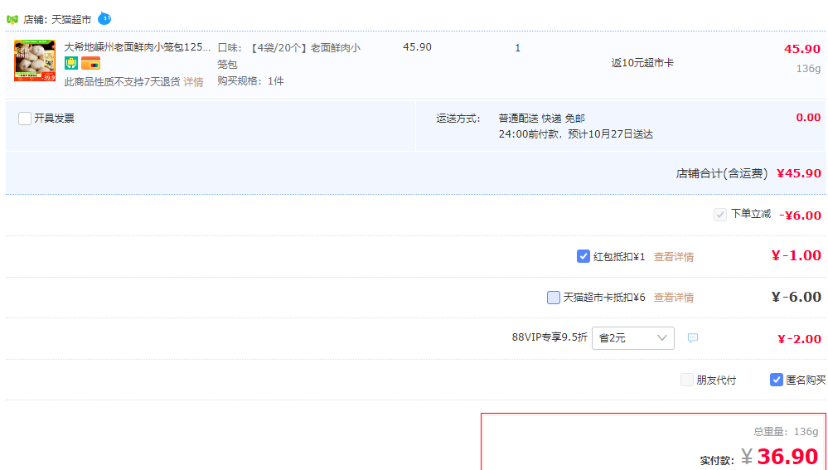Click the ¥-2.00 VIP discount amount

pos(800,339)
